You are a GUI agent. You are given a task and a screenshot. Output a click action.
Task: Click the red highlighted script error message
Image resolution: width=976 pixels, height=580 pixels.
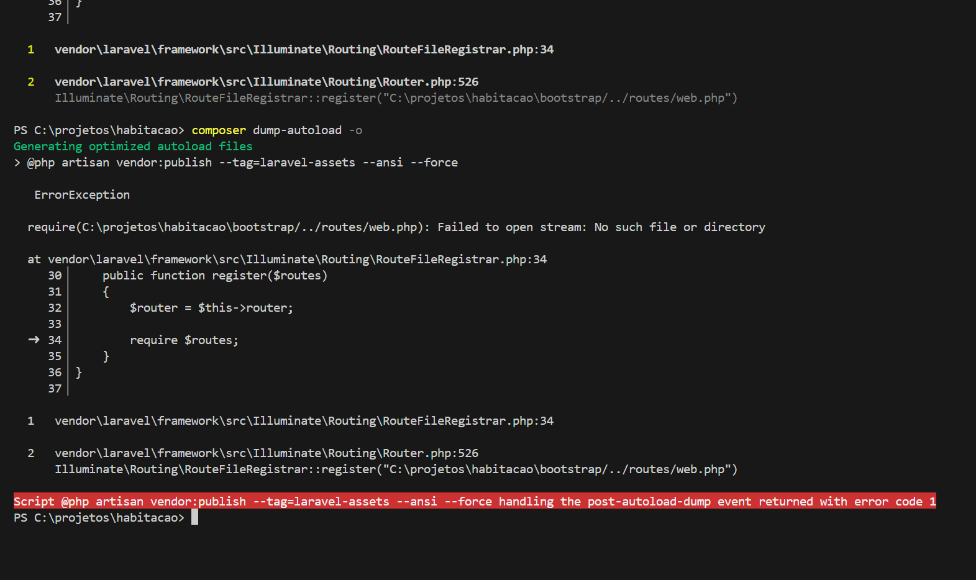(474, 501)
